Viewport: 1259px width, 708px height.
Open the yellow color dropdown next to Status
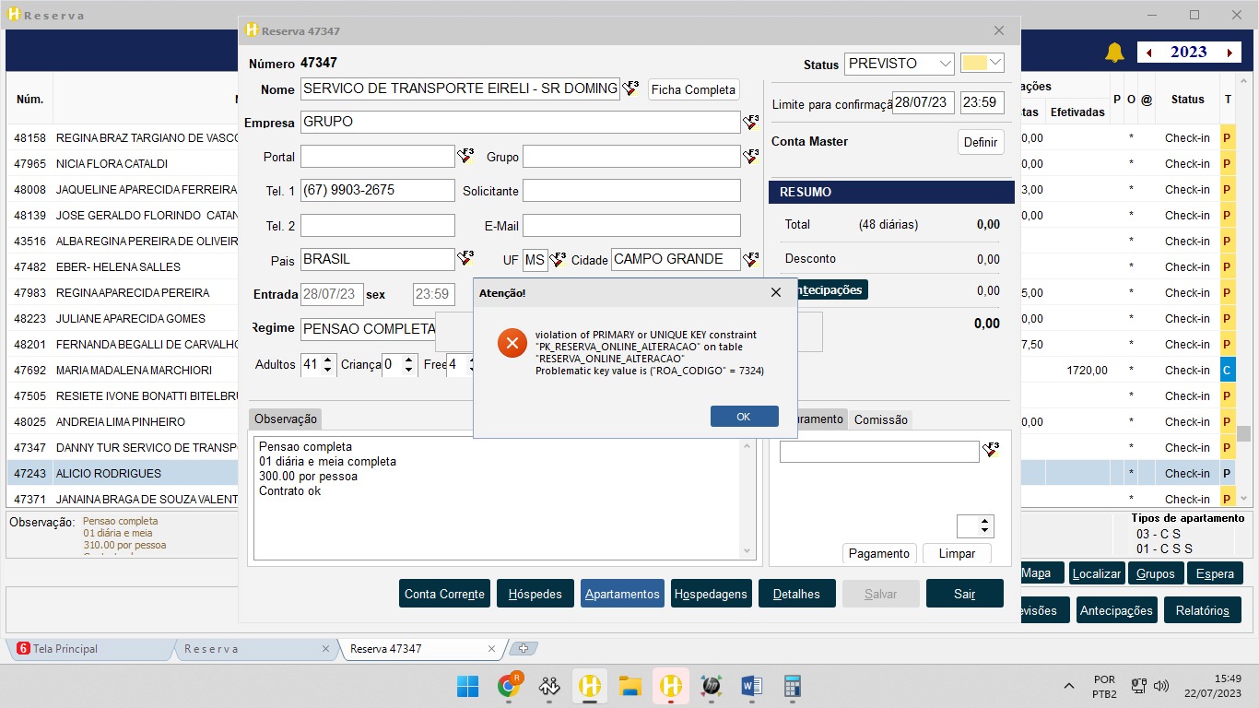994,63
